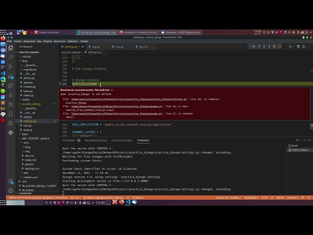Expand the img folder under docs
The width and height of the screenshot is (313, 235).
[27, 151]
